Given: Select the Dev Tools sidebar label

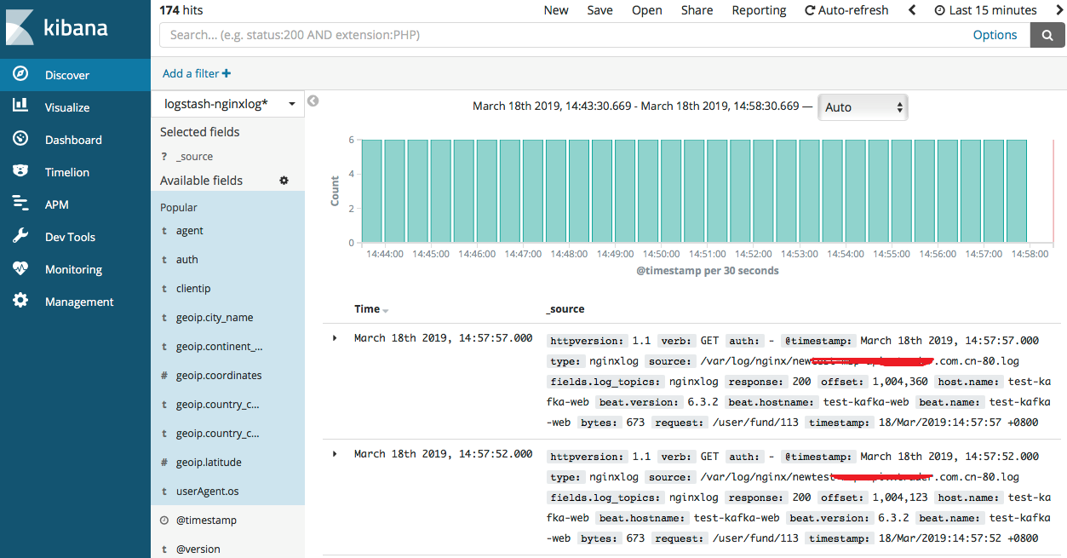Looking at the screenshot, I should pyautogui.click(x=70, y=237).
